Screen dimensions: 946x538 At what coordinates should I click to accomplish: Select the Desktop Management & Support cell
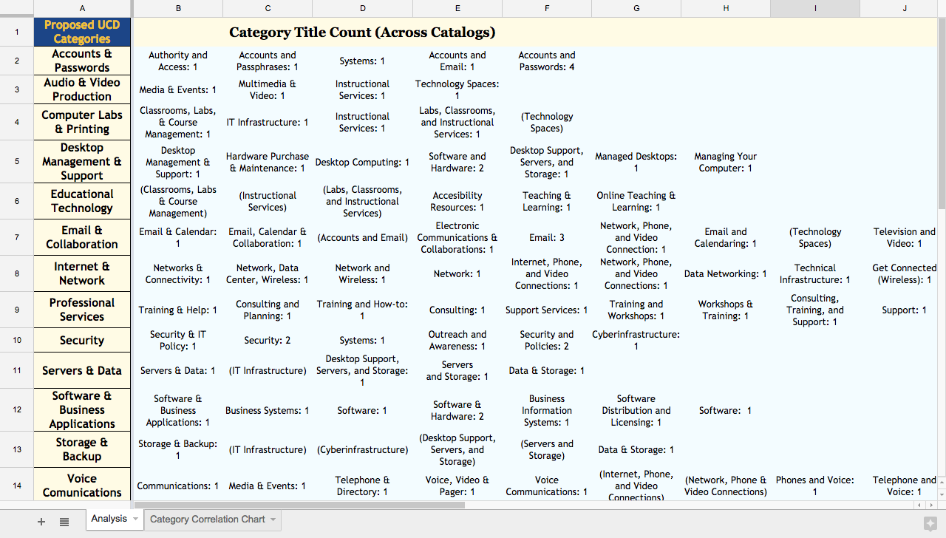[x=82, y=162]
